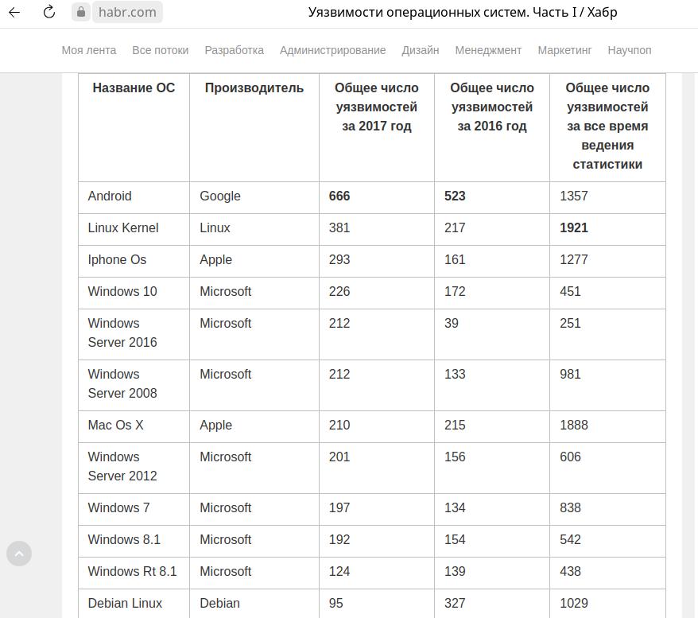The width and height of the screenshot is (698, 618).
Task: Click the browser back arrow
Action: coord(14,12)
